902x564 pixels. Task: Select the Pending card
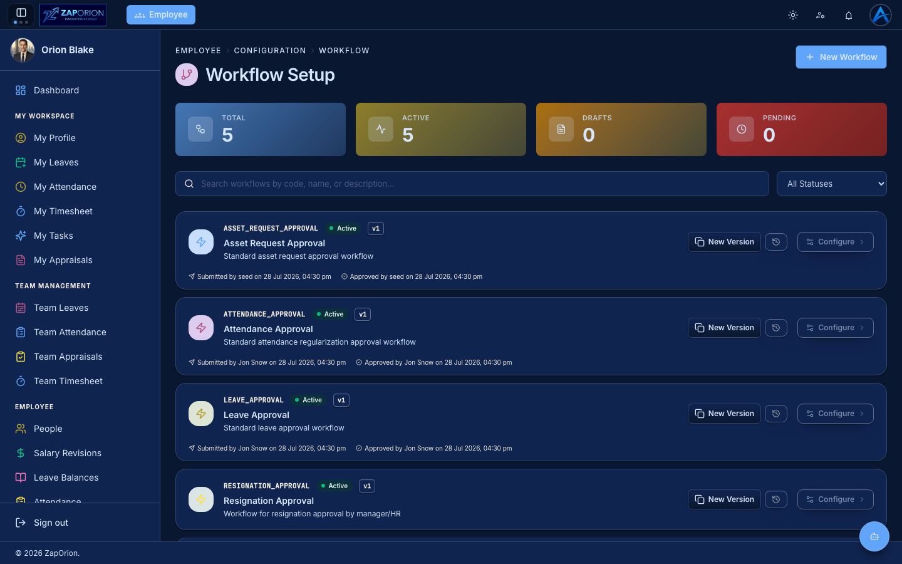(x=802, y=129)
